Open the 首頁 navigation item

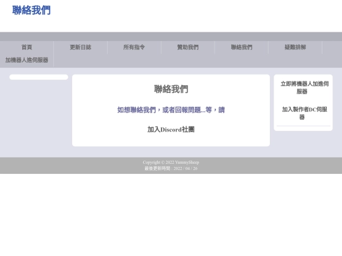(27, 47)
